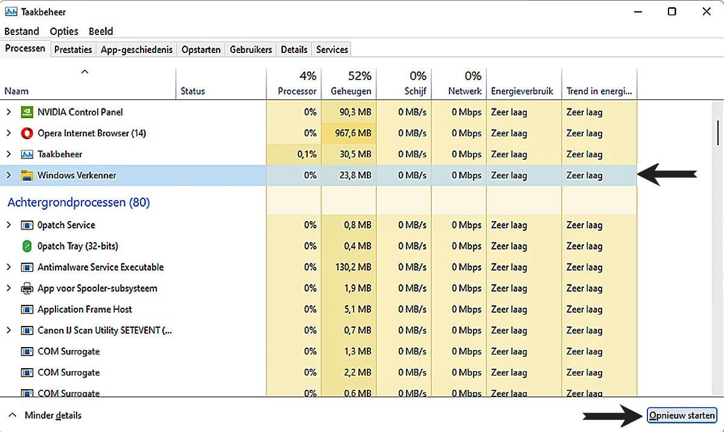The width and height of the screenshot is (724, 432).
Task: Click the 23,8 MB memory value
Action: [355, 175]
